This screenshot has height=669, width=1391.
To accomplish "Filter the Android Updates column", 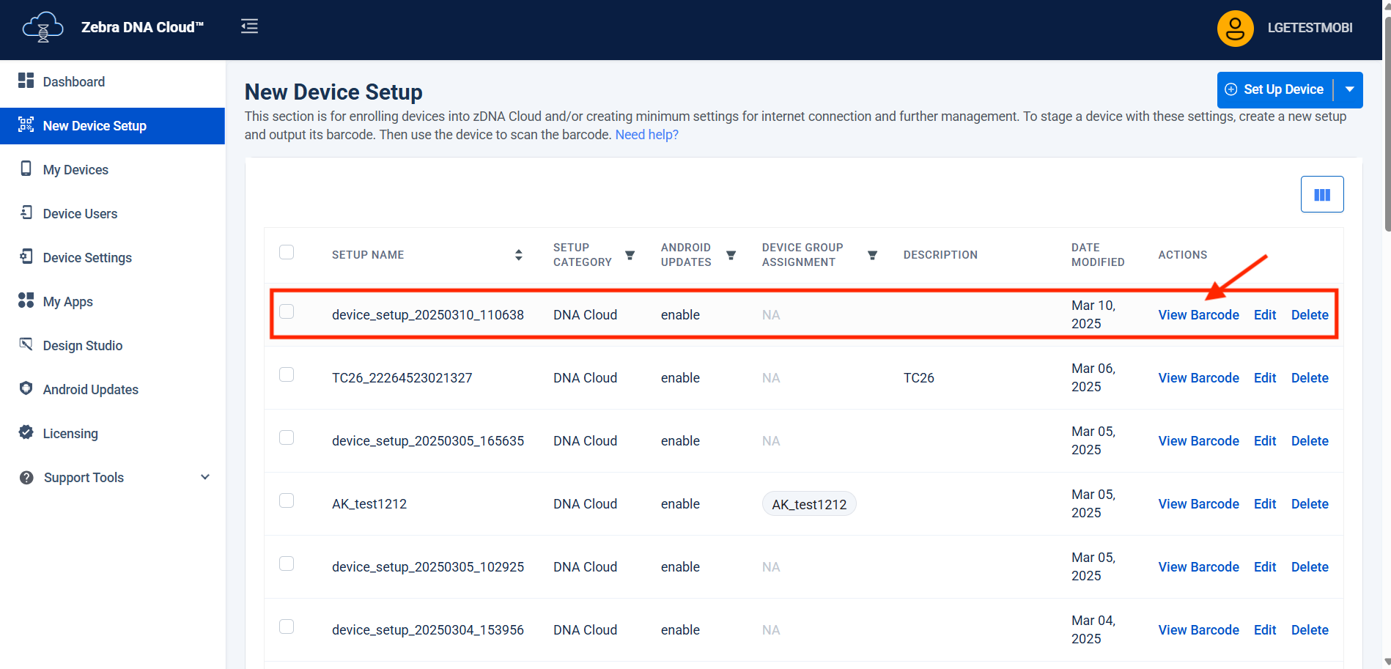I will 731,255.
